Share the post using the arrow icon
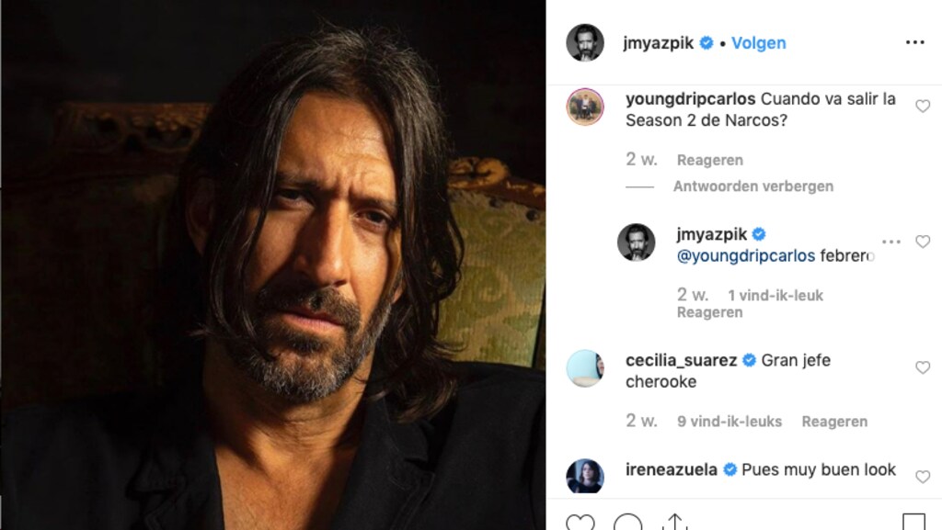 (675, 524)
